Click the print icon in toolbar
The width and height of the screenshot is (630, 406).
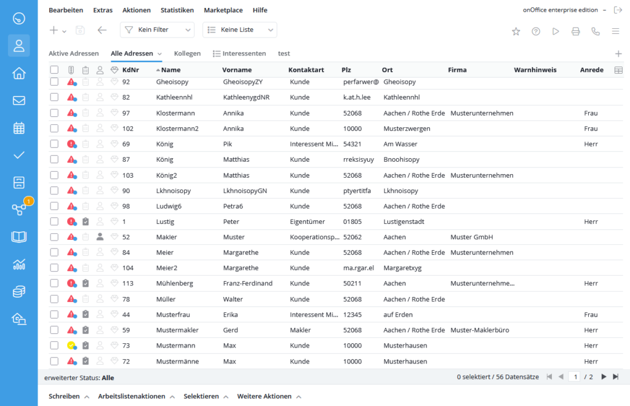[x=575, y=31]
